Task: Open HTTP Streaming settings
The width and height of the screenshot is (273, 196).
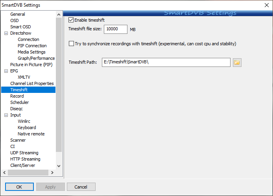Action: click(25, 159)
